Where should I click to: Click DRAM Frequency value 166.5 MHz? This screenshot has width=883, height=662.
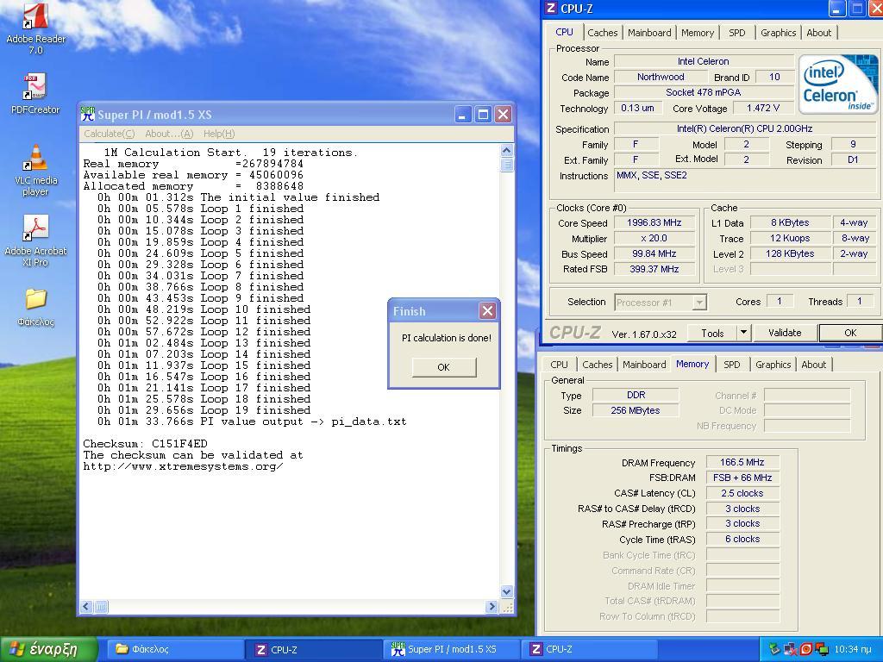point(742,462)
